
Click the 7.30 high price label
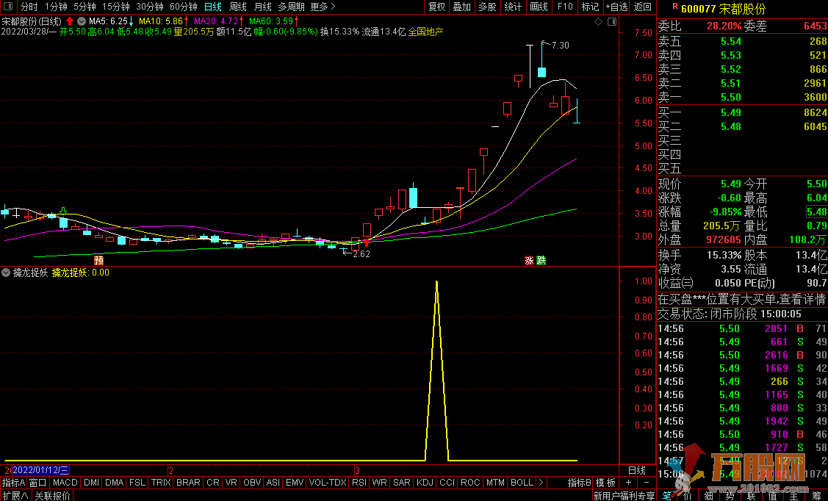click(561, 46)
